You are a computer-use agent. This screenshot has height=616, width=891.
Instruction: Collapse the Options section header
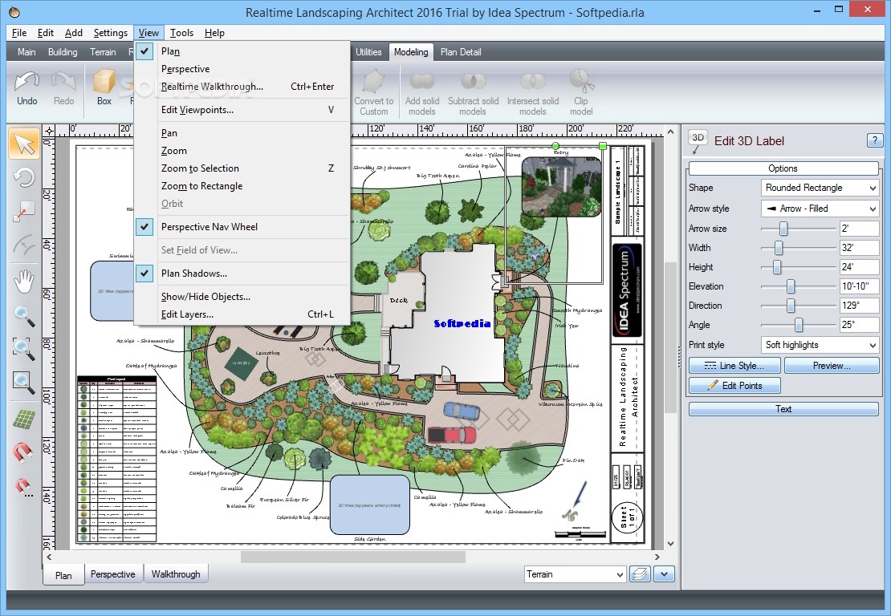(x=783, y=168)
